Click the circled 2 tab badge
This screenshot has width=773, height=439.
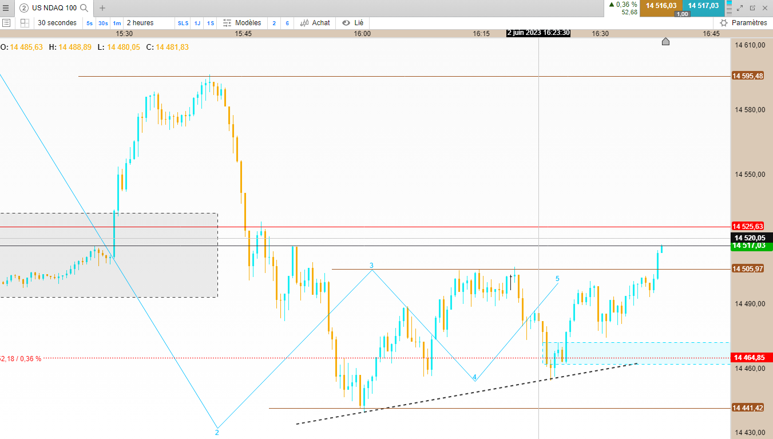23,8
